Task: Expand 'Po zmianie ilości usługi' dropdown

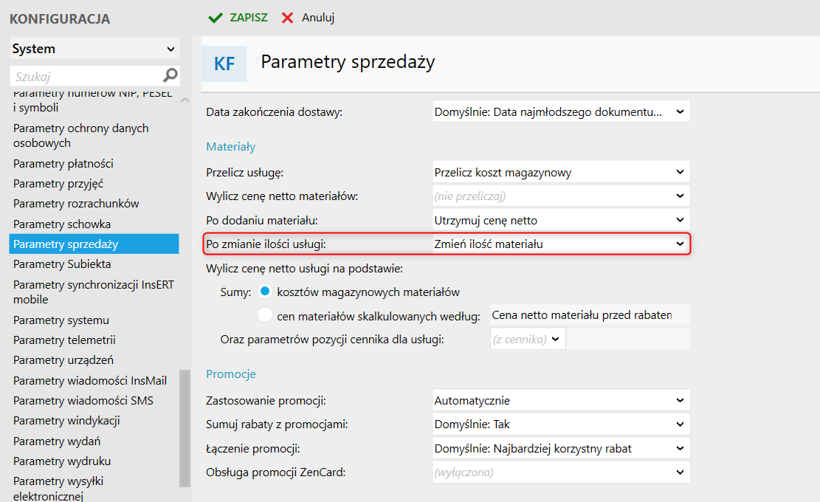Action: (x=561, y=244)
